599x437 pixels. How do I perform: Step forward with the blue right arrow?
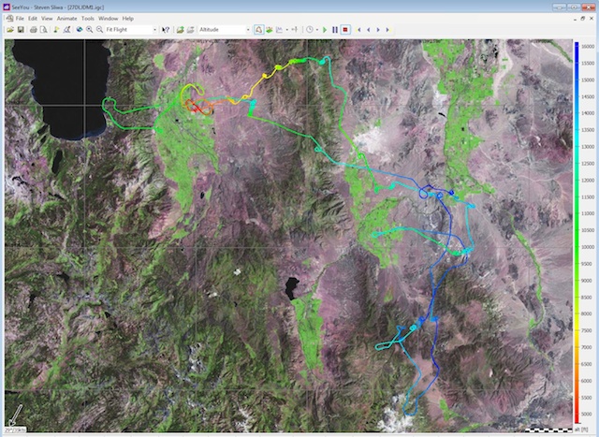[x=378, y=30]
